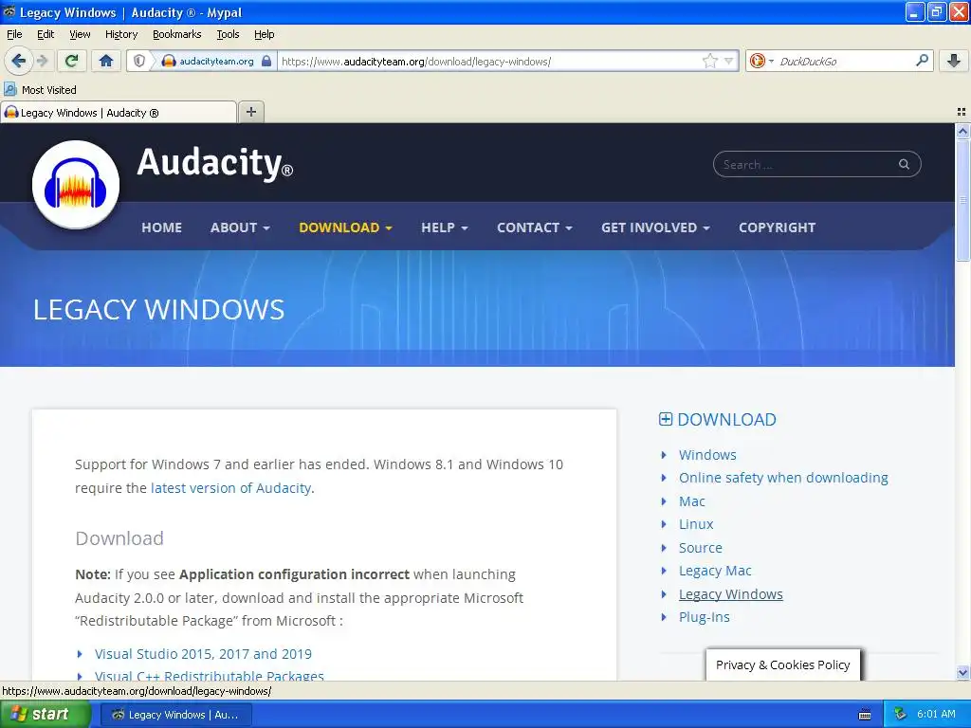The image size is (971, 728).
Task: Open the View menu
Action: [80, 34]
